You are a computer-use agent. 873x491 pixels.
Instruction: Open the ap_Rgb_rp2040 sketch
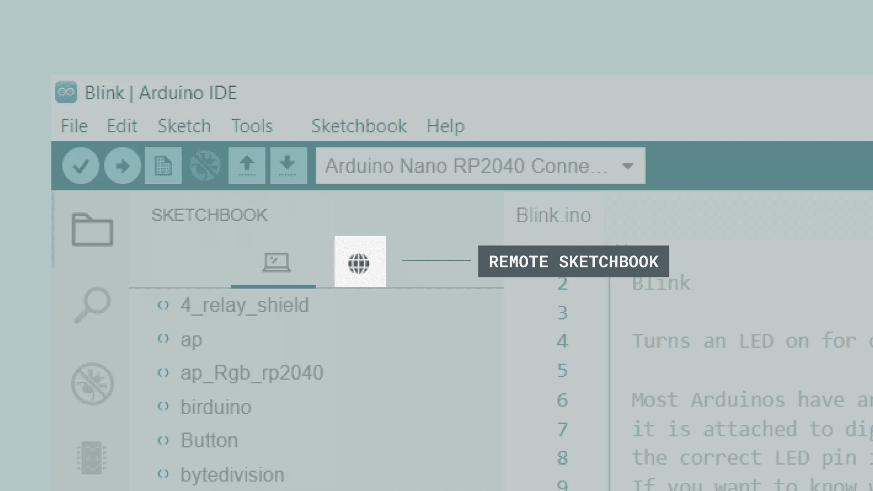(x=251, y=373)
